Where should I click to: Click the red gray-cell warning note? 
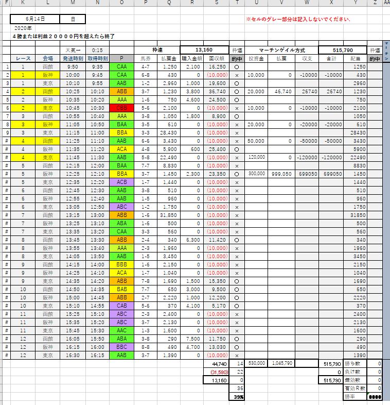(298, 19)
